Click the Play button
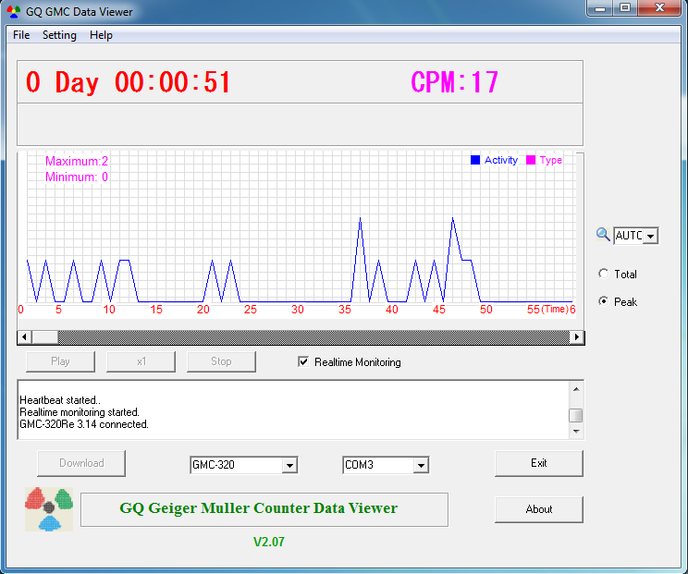Image resolution: width=688 pixels, height=574 pixels. pos(60,361)
